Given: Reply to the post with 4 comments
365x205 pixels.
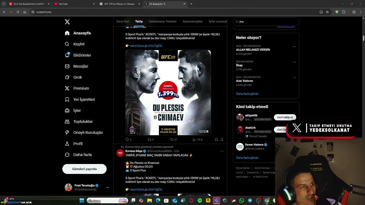Looking at the screenshot, I should tap(128, 140).
